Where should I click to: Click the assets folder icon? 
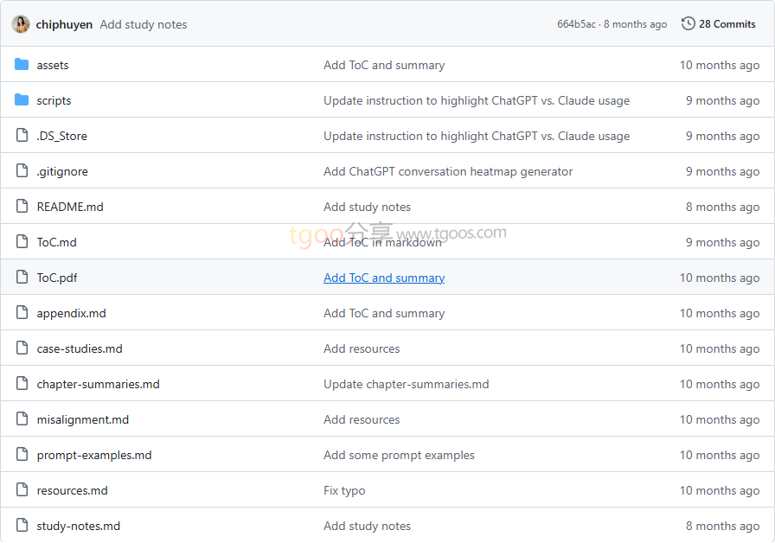(22, 65)
